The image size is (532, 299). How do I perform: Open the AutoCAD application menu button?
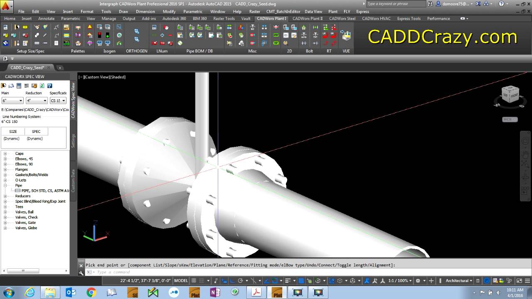point(7,6)
